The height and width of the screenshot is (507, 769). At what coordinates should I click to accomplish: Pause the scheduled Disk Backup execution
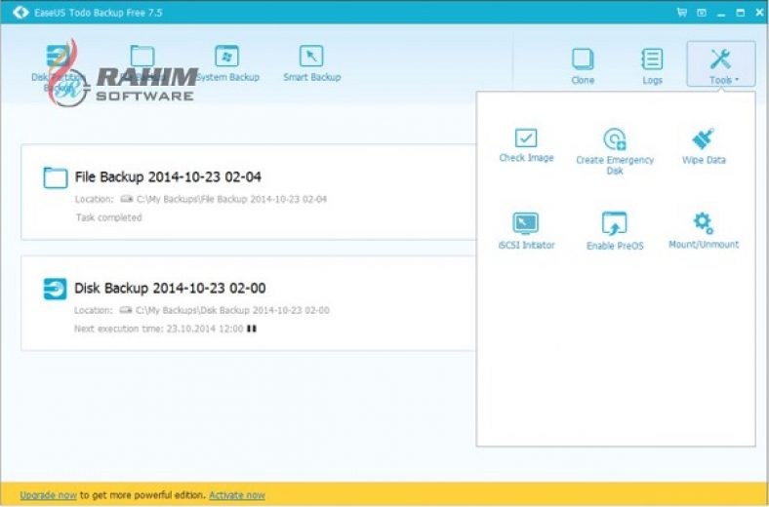coord(252,329)
